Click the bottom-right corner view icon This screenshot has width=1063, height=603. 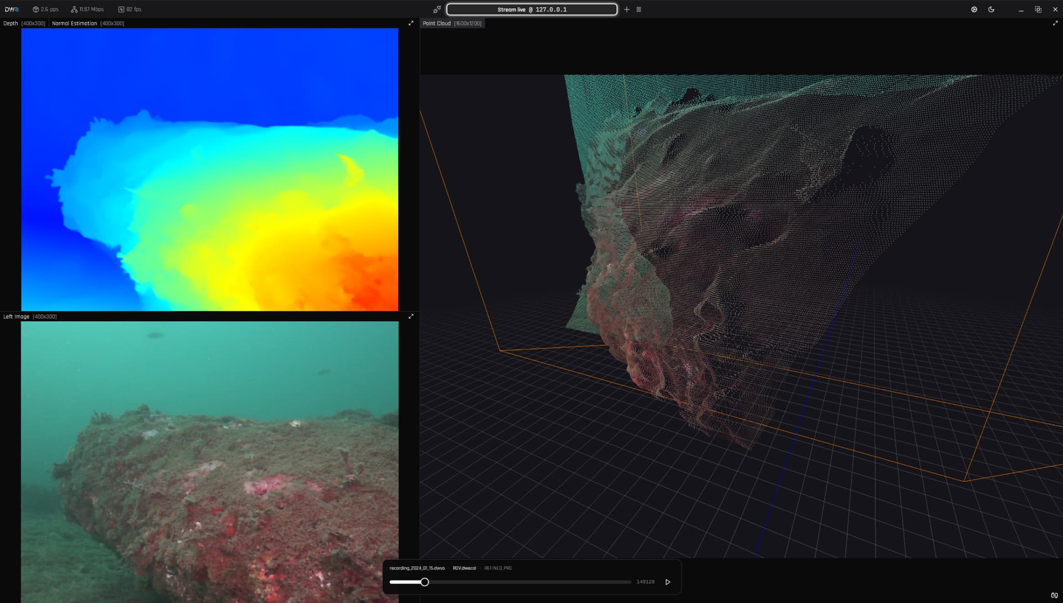click(1054, 595)
